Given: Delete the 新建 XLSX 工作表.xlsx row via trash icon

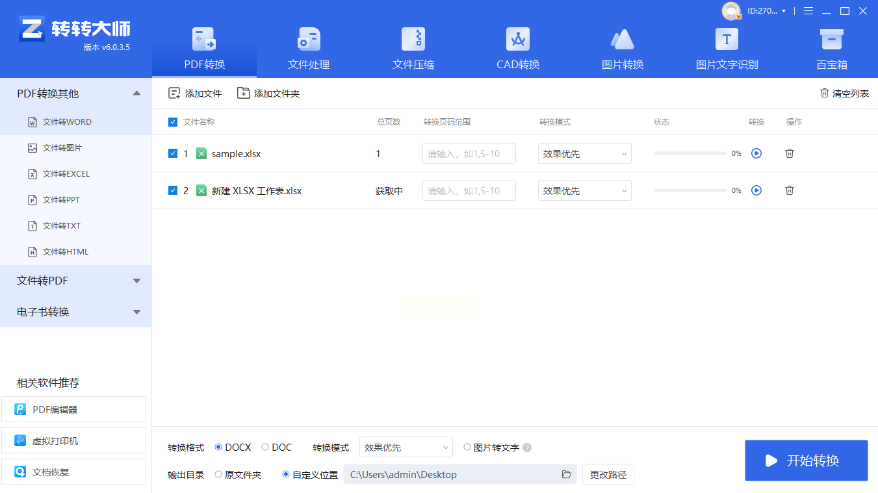Looking at the screenshot, I should (x=790, y=190).
